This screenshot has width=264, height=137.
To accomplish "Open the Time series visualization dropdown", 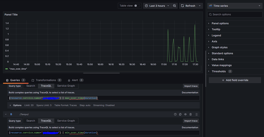I will click(235, 6).
